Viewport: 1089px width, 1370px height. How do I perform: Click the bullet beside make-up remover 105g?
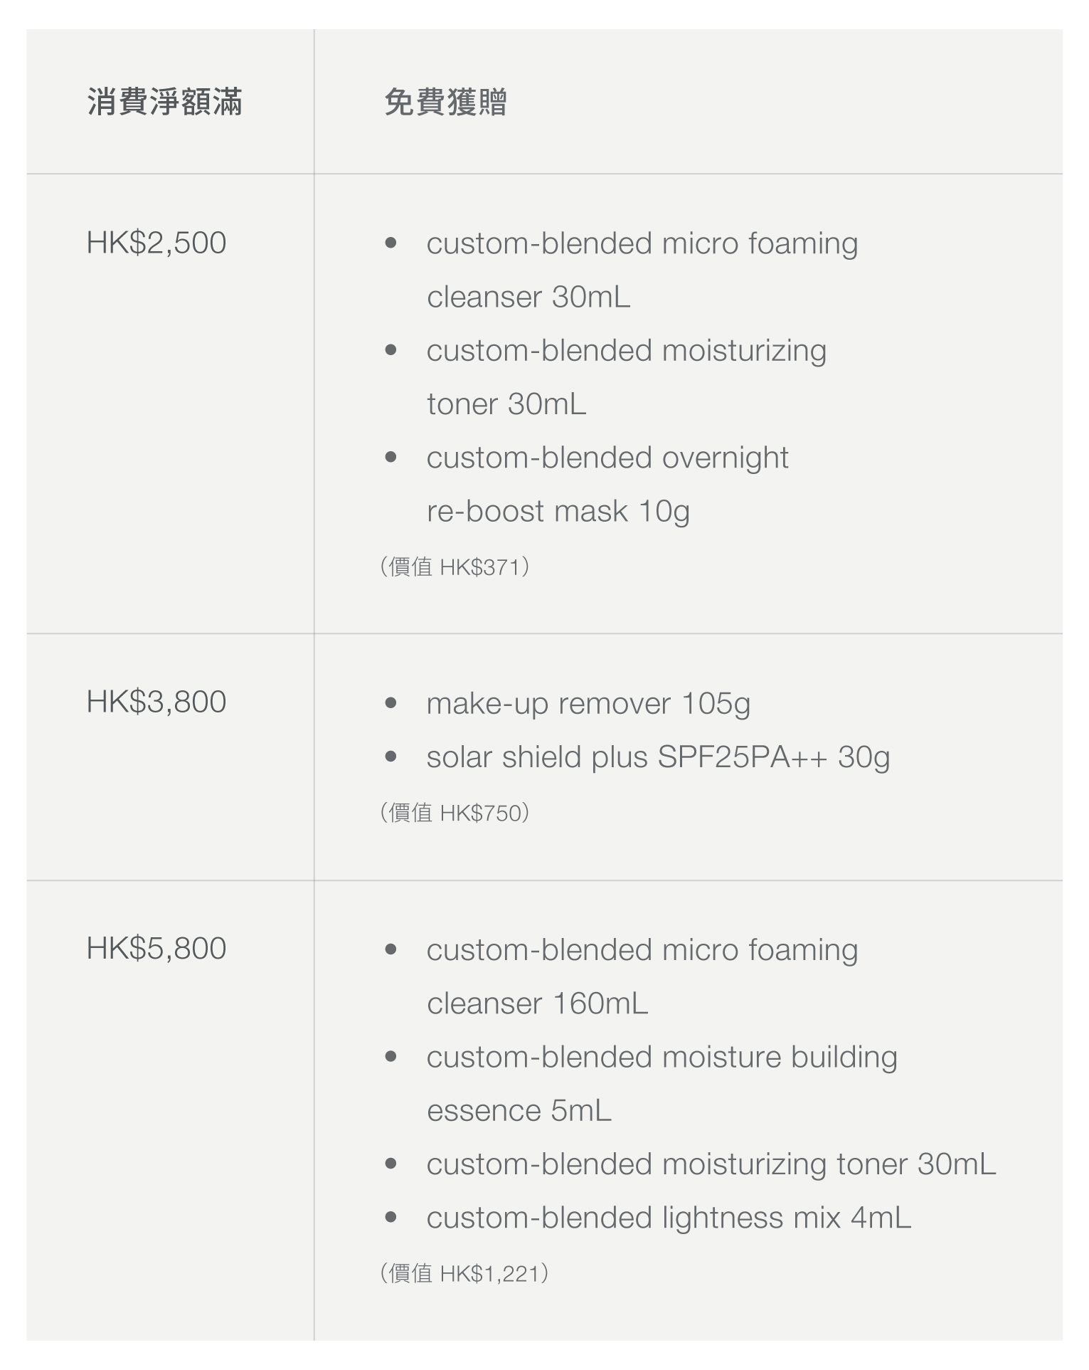click(391, 703)
